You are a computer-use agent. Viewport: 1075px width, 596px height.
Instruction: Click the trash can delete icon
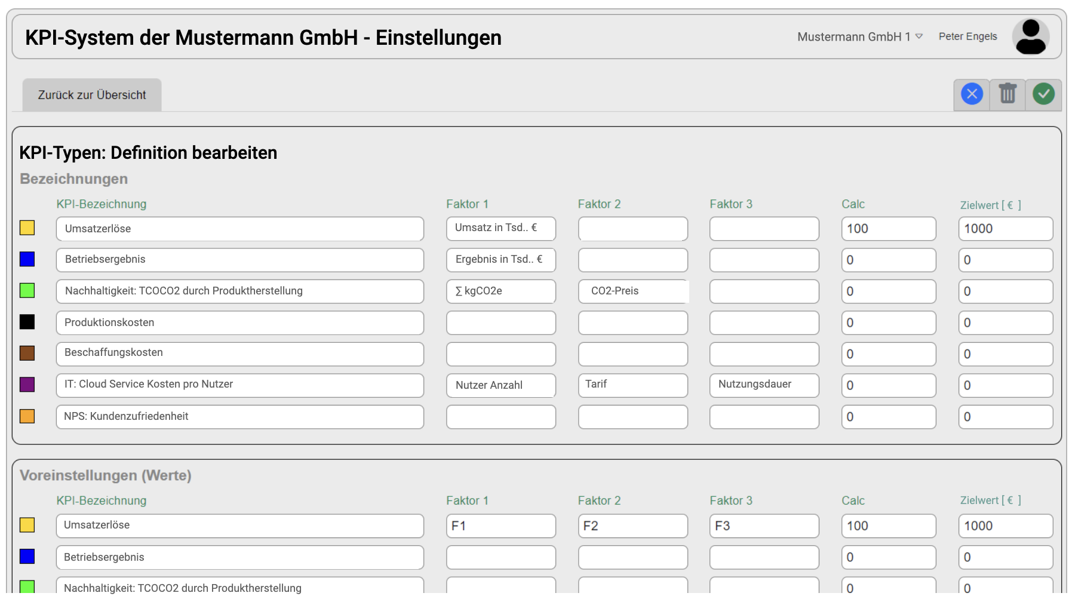coord(1008,94)
